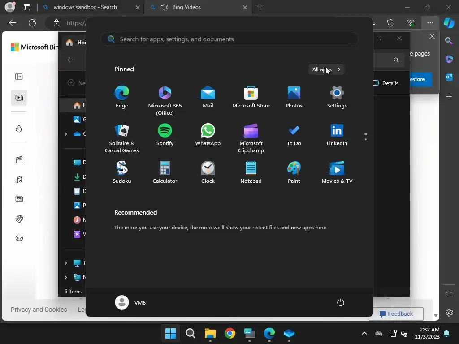Focus the Start menu search box
Screen dimensions: 459x344
pyautogui.click(x=229, y=39)
